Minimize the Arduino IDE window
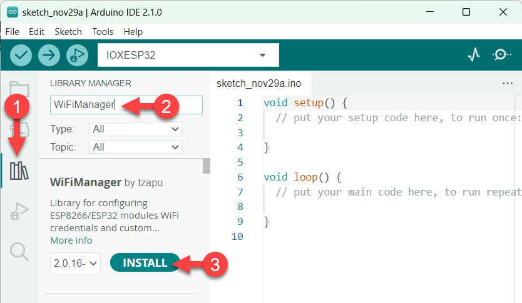This screenshot has height=303, width=522. (430, 12)
